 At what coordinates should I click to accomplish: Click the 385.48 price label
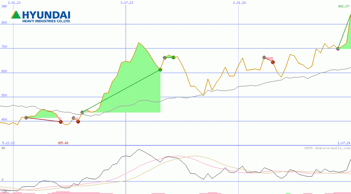click(x=63, y=143)
